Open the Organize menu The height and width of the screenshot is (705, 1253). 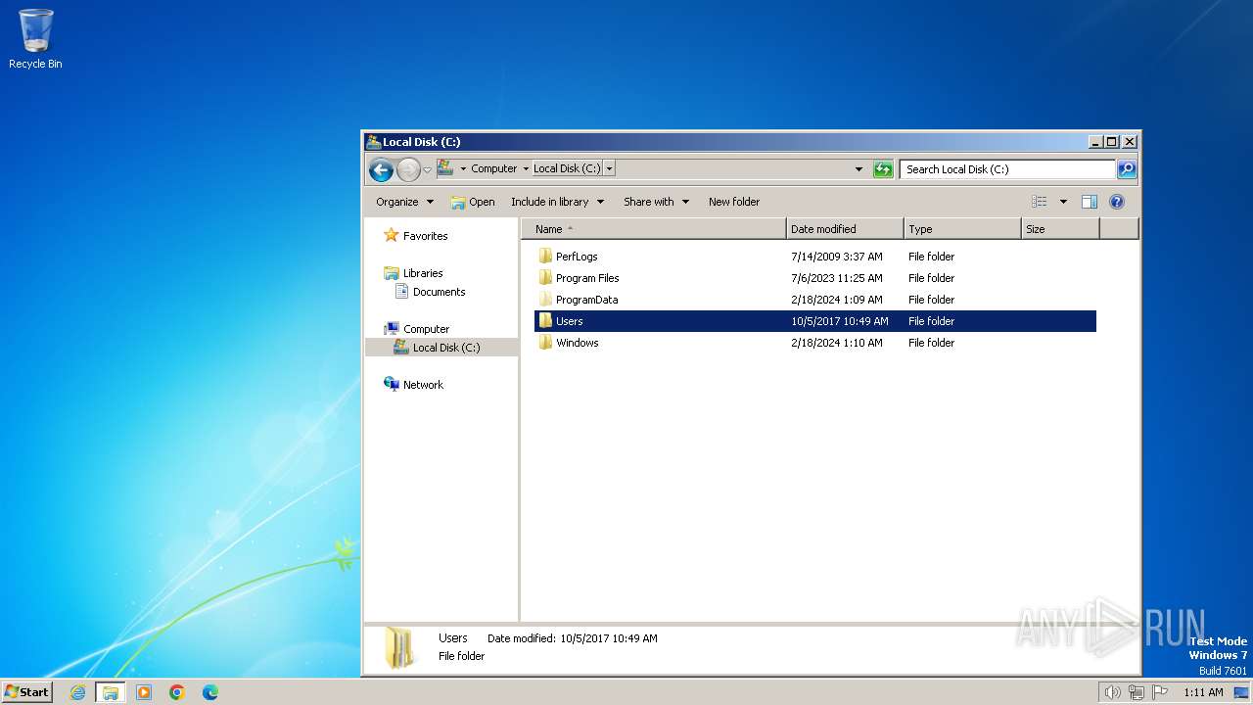[x=404, y=202]
